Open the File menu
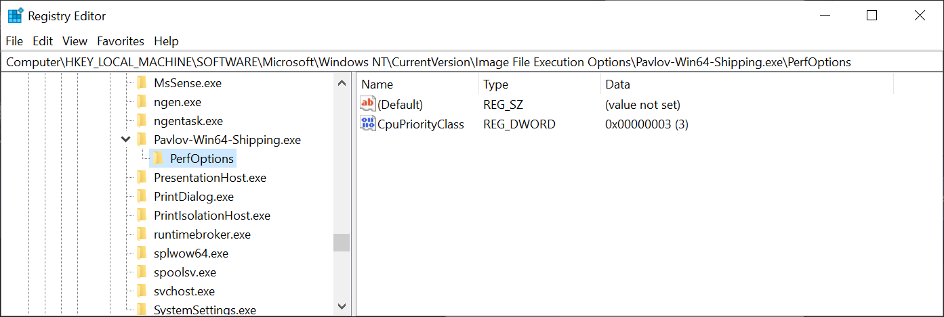Image resolution: width=944 pixels, height=317 pixels. point(14,41)
